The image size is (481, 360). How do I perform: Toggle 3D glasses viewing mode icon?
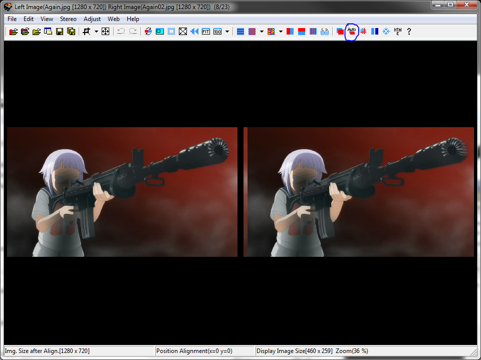point(325,32)
